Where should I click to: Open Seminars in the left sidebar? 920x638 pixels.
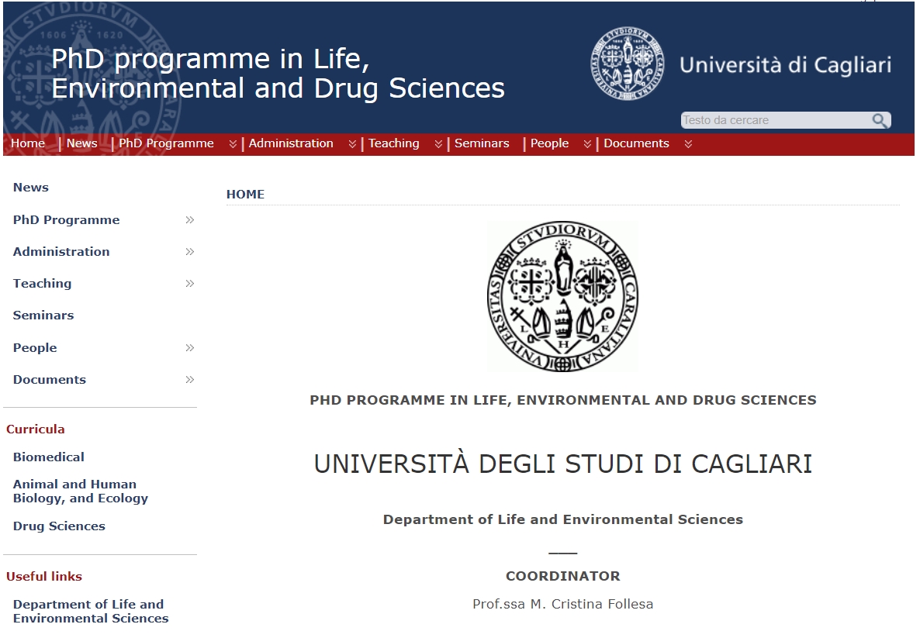coord(43,316)
